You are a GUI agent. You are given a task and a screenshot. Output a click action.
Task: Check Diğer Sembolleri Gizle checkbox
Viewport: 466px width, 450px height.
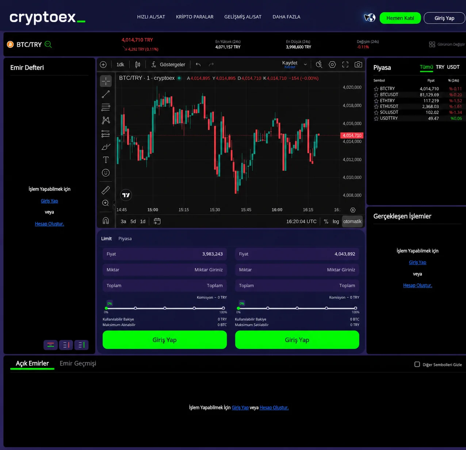coord(417,364)
